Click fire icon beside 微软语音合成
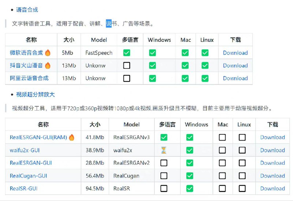Viewport: 293px width, 201px height. (48, 53)
